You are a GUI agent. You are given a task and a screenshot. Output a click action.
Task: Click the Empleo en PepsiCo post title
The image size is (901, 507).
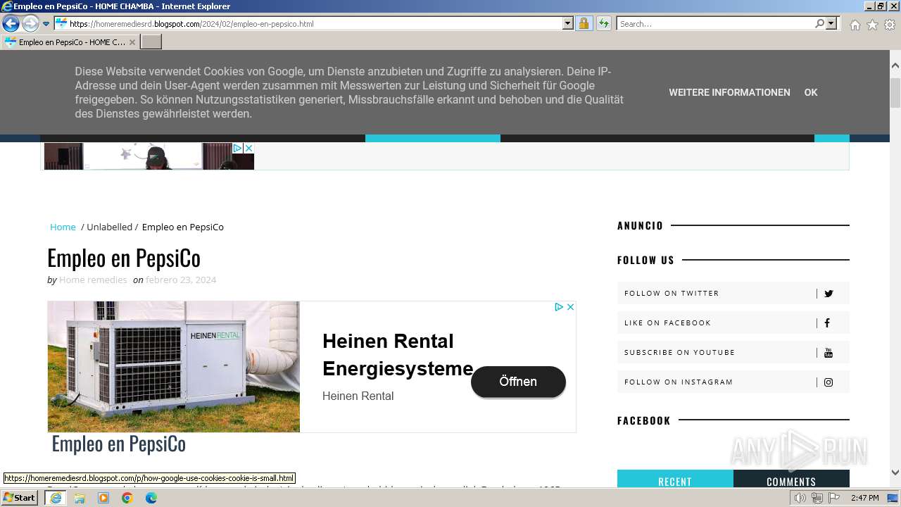coord(124,258)
